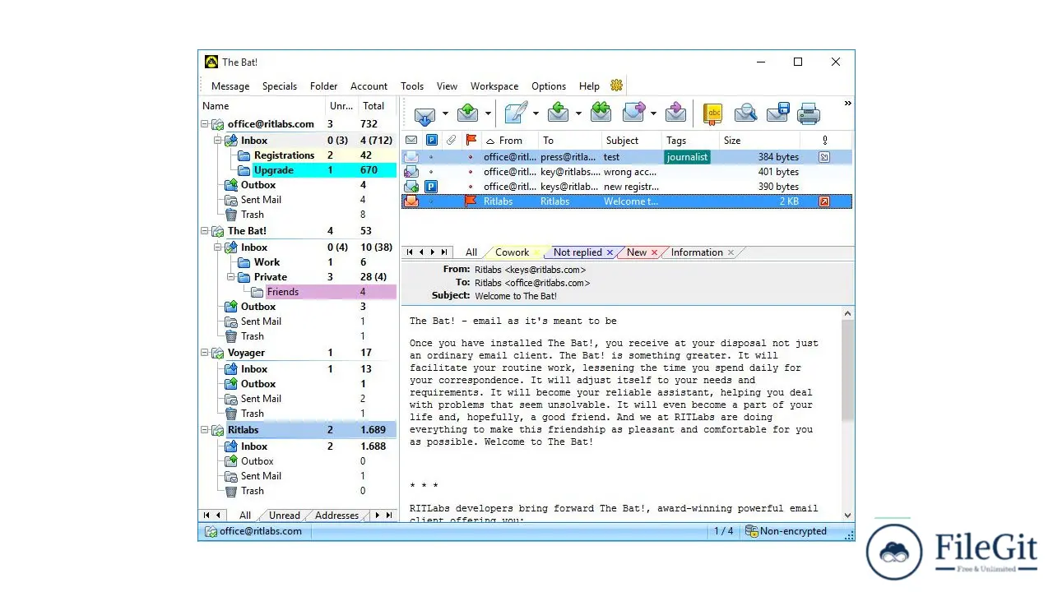The image size is (1053, 592).
Task: Click the parked column header icon
Action: (x=431, y=141)
